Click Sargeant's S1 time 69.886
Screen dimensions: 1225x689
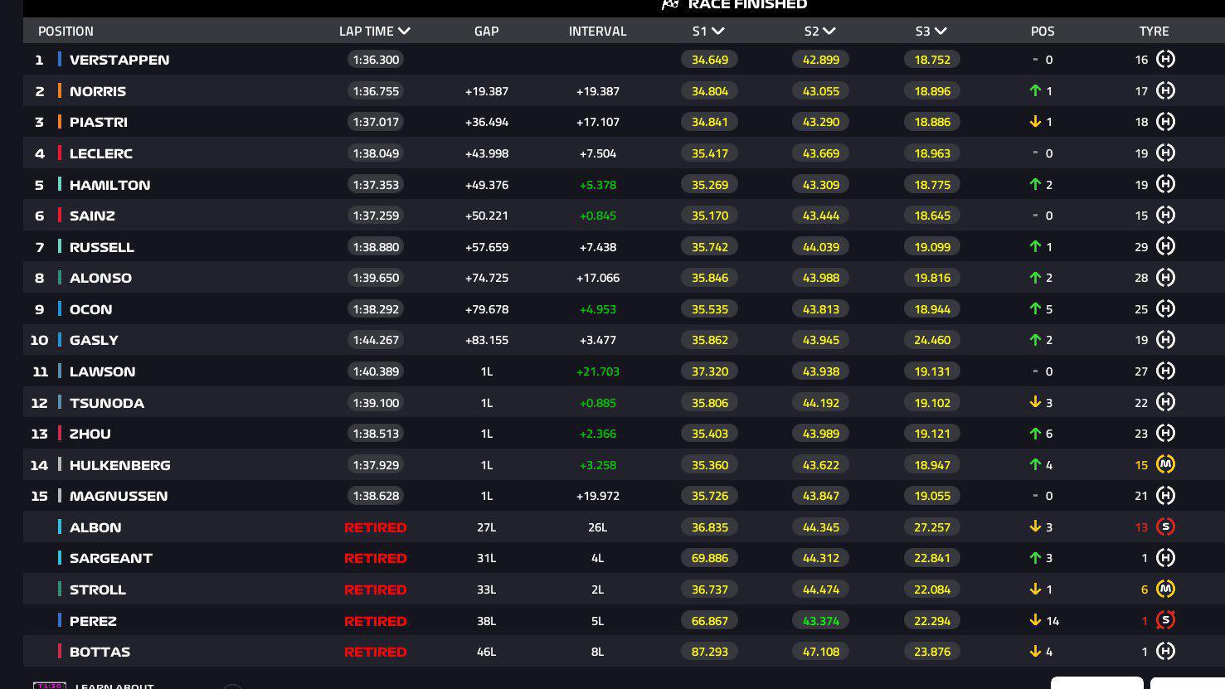pos(710,558)
